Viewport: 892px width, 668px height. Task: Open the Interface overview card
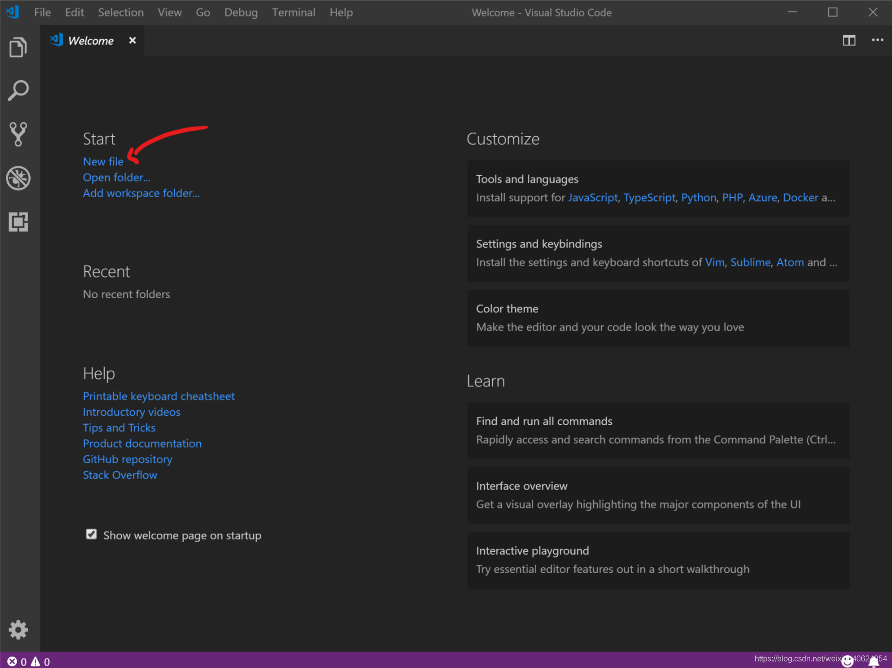point(658,495)
